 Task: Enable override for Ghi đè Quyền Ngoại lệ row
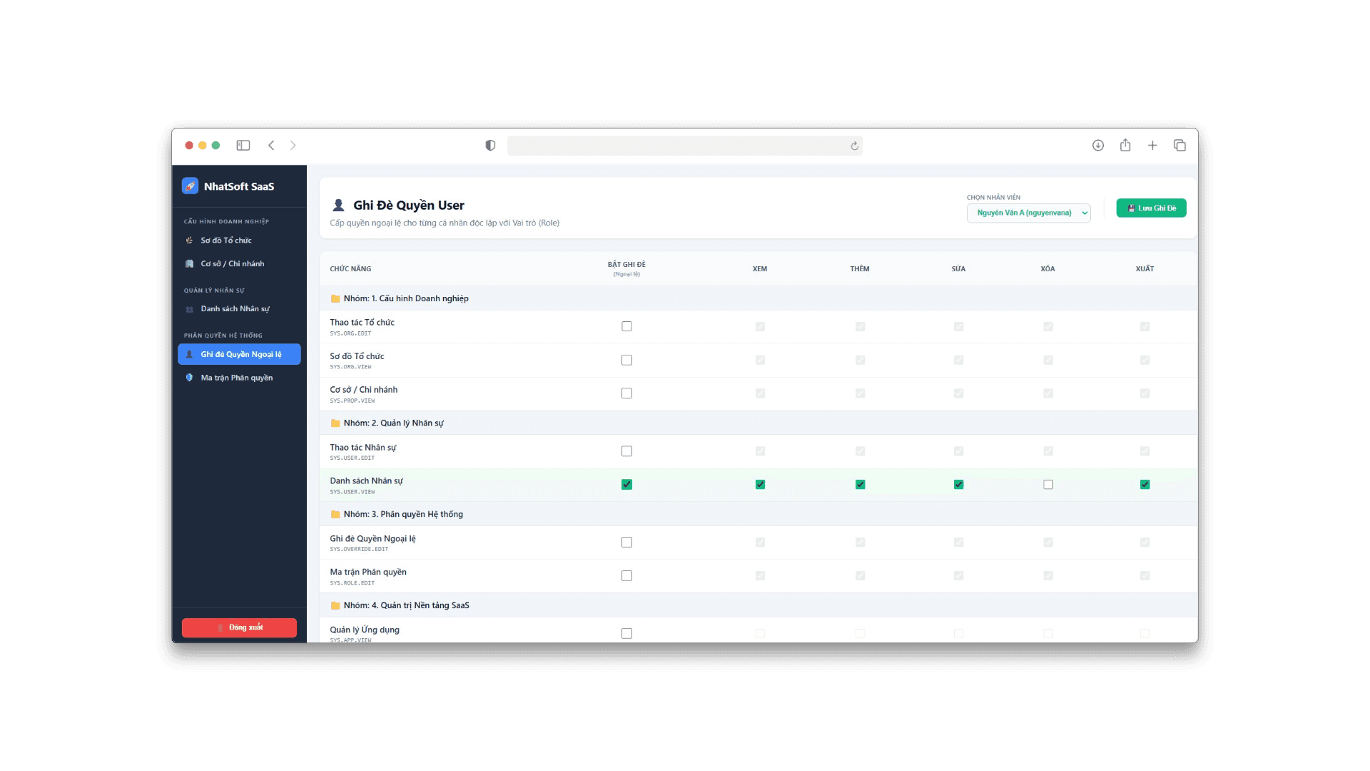click(x=626, y=543)
